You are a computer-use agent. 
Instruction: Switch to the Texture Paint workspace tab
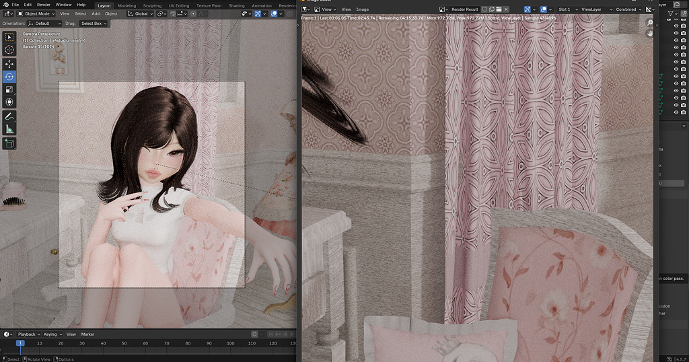(209, 5)
